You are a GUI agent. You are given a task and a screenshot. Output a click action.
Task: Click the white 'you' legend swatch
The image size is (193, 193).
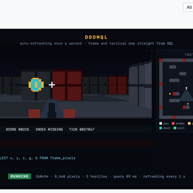[161, 124]
